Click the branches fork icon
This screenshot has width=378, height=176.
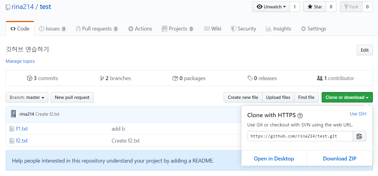[102, 78]
